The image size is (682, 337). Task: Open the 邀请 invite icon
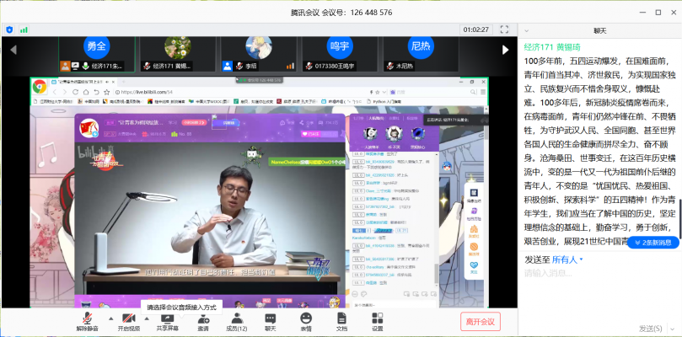(x=202, y=322)
